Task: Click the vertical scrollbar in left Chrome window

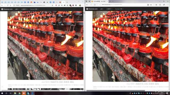Action: 84,13
